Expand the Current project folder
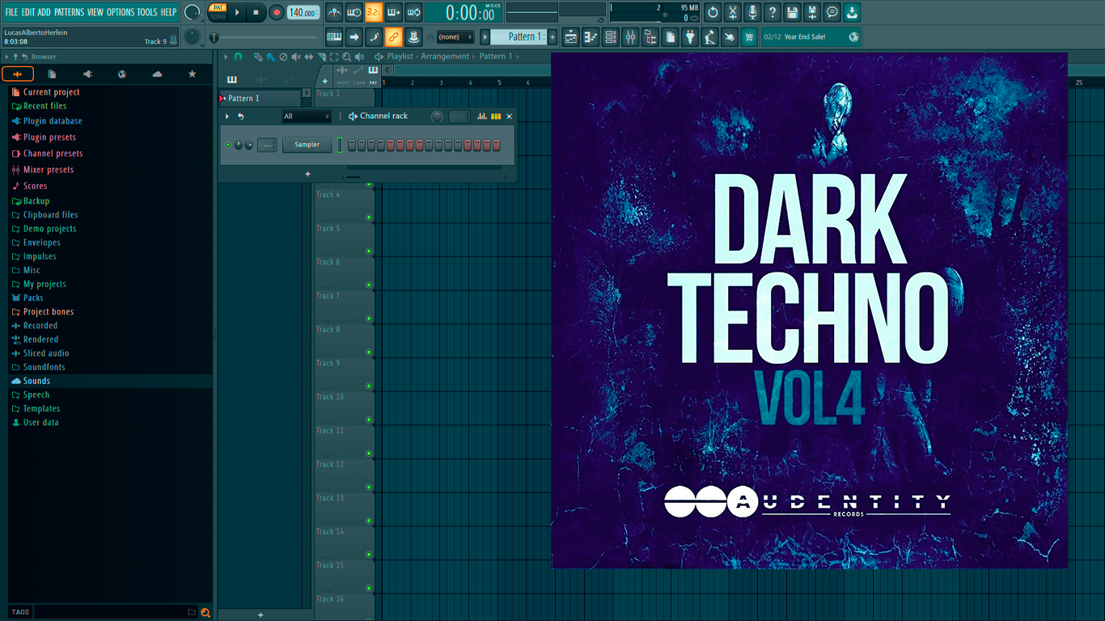 point(52,92)
